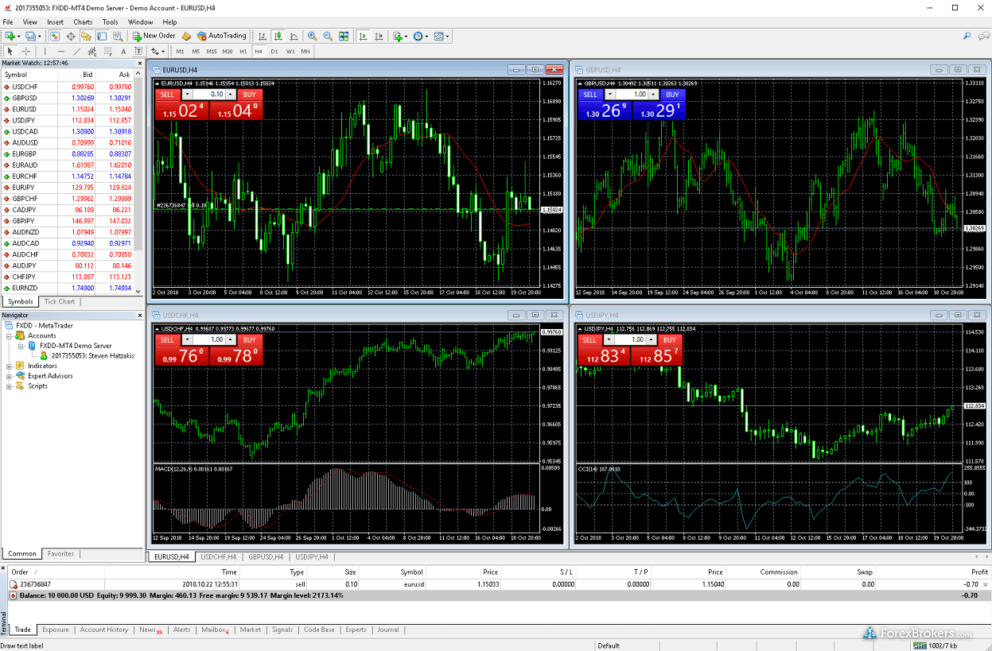Collapse the Accounts tree node
This screenshot has height=651, width=992.
[10, 336]
